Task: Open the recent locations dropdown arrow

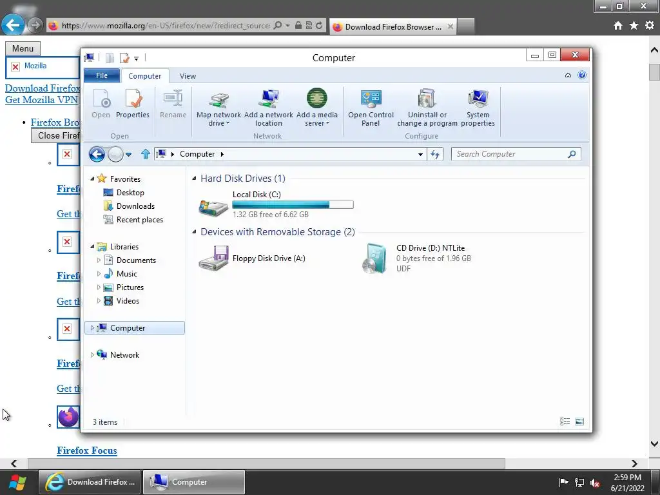Action: coord(129,155)
